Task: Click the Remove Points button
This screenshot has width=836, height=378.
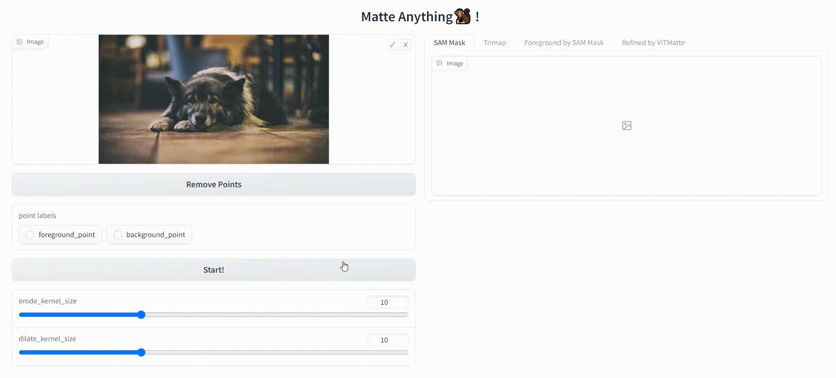Action: click(x=214, y=184)
